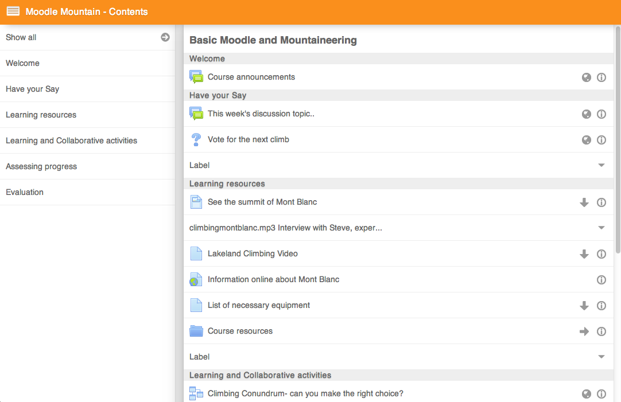This screenshot has width=621, height=402.
Task: Click Basic Moodle and Mountaineering heading
Action: point(273,40)
